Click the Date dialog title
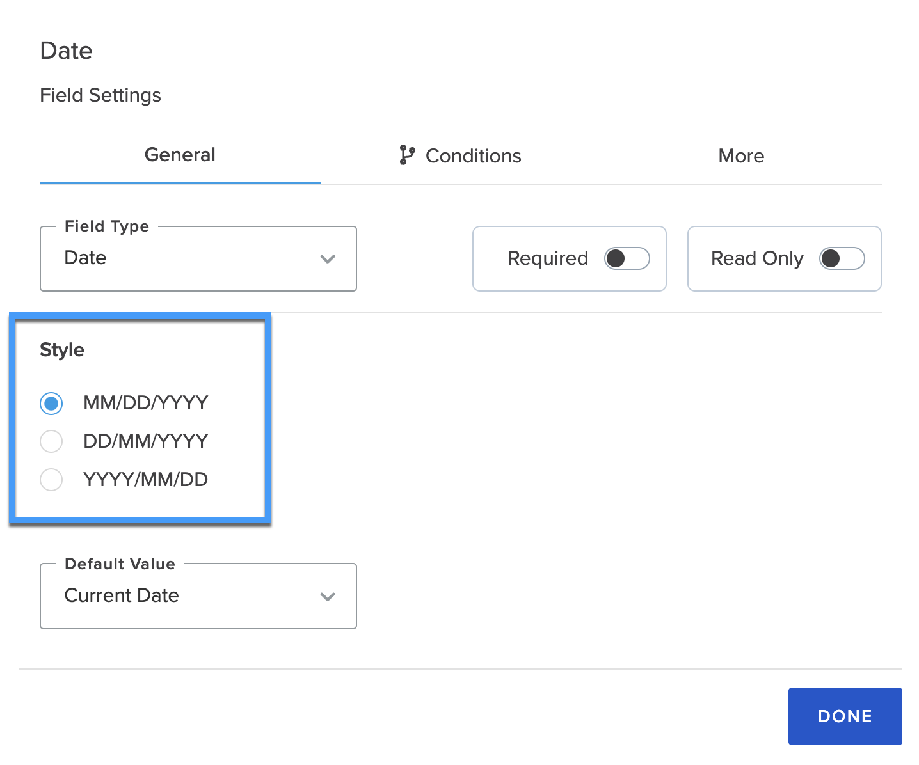Screen dimensions: 919x765 point(66,51)
